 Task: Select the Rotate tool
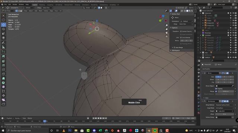click(x=3, y=29)
